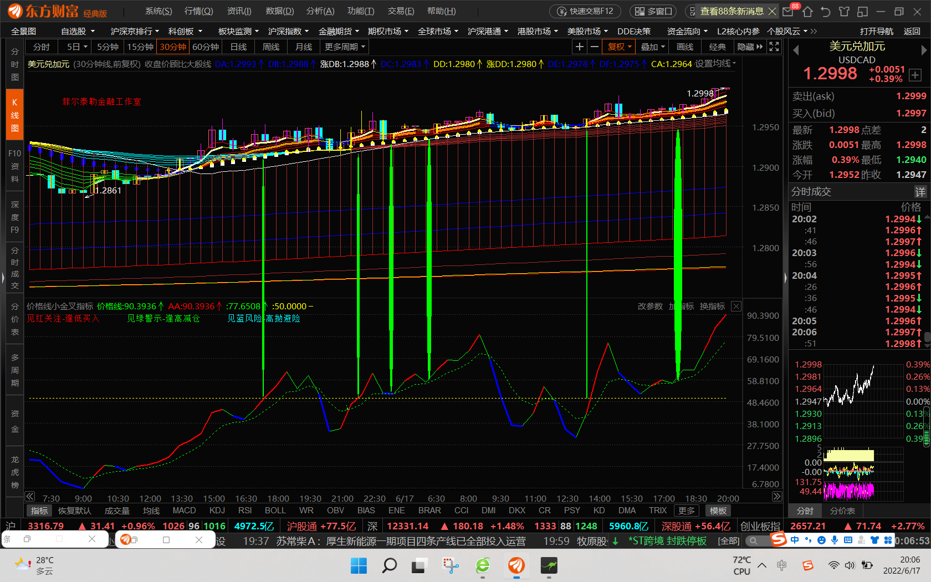Open the 5日 period dropdown
This screenshot has width=931, height=582.
77,47
